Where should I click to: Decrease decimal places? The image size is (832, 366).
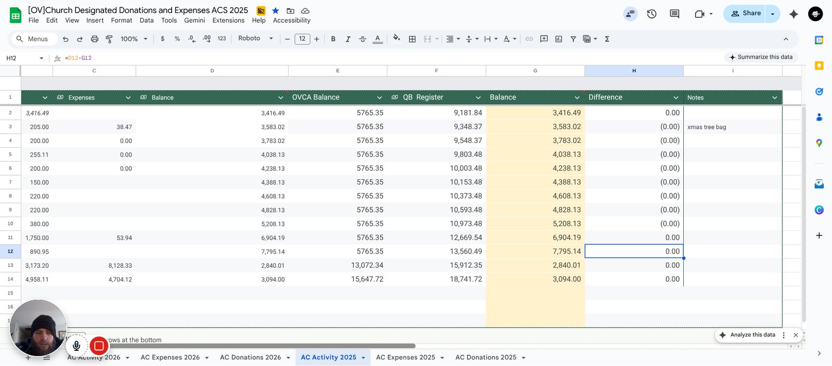coord(192,39)
